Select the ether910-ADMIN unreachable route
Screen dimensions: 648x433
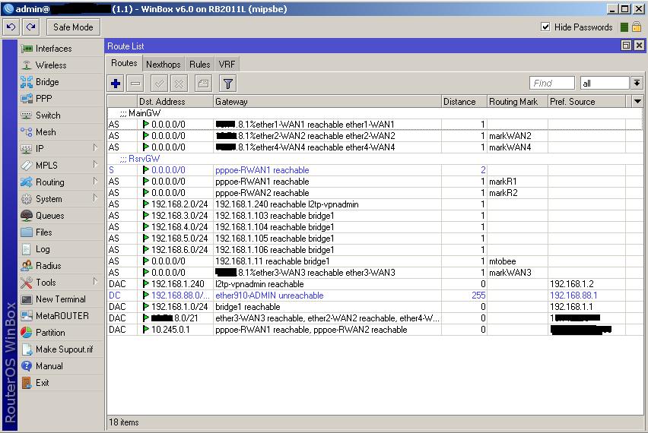374,296
